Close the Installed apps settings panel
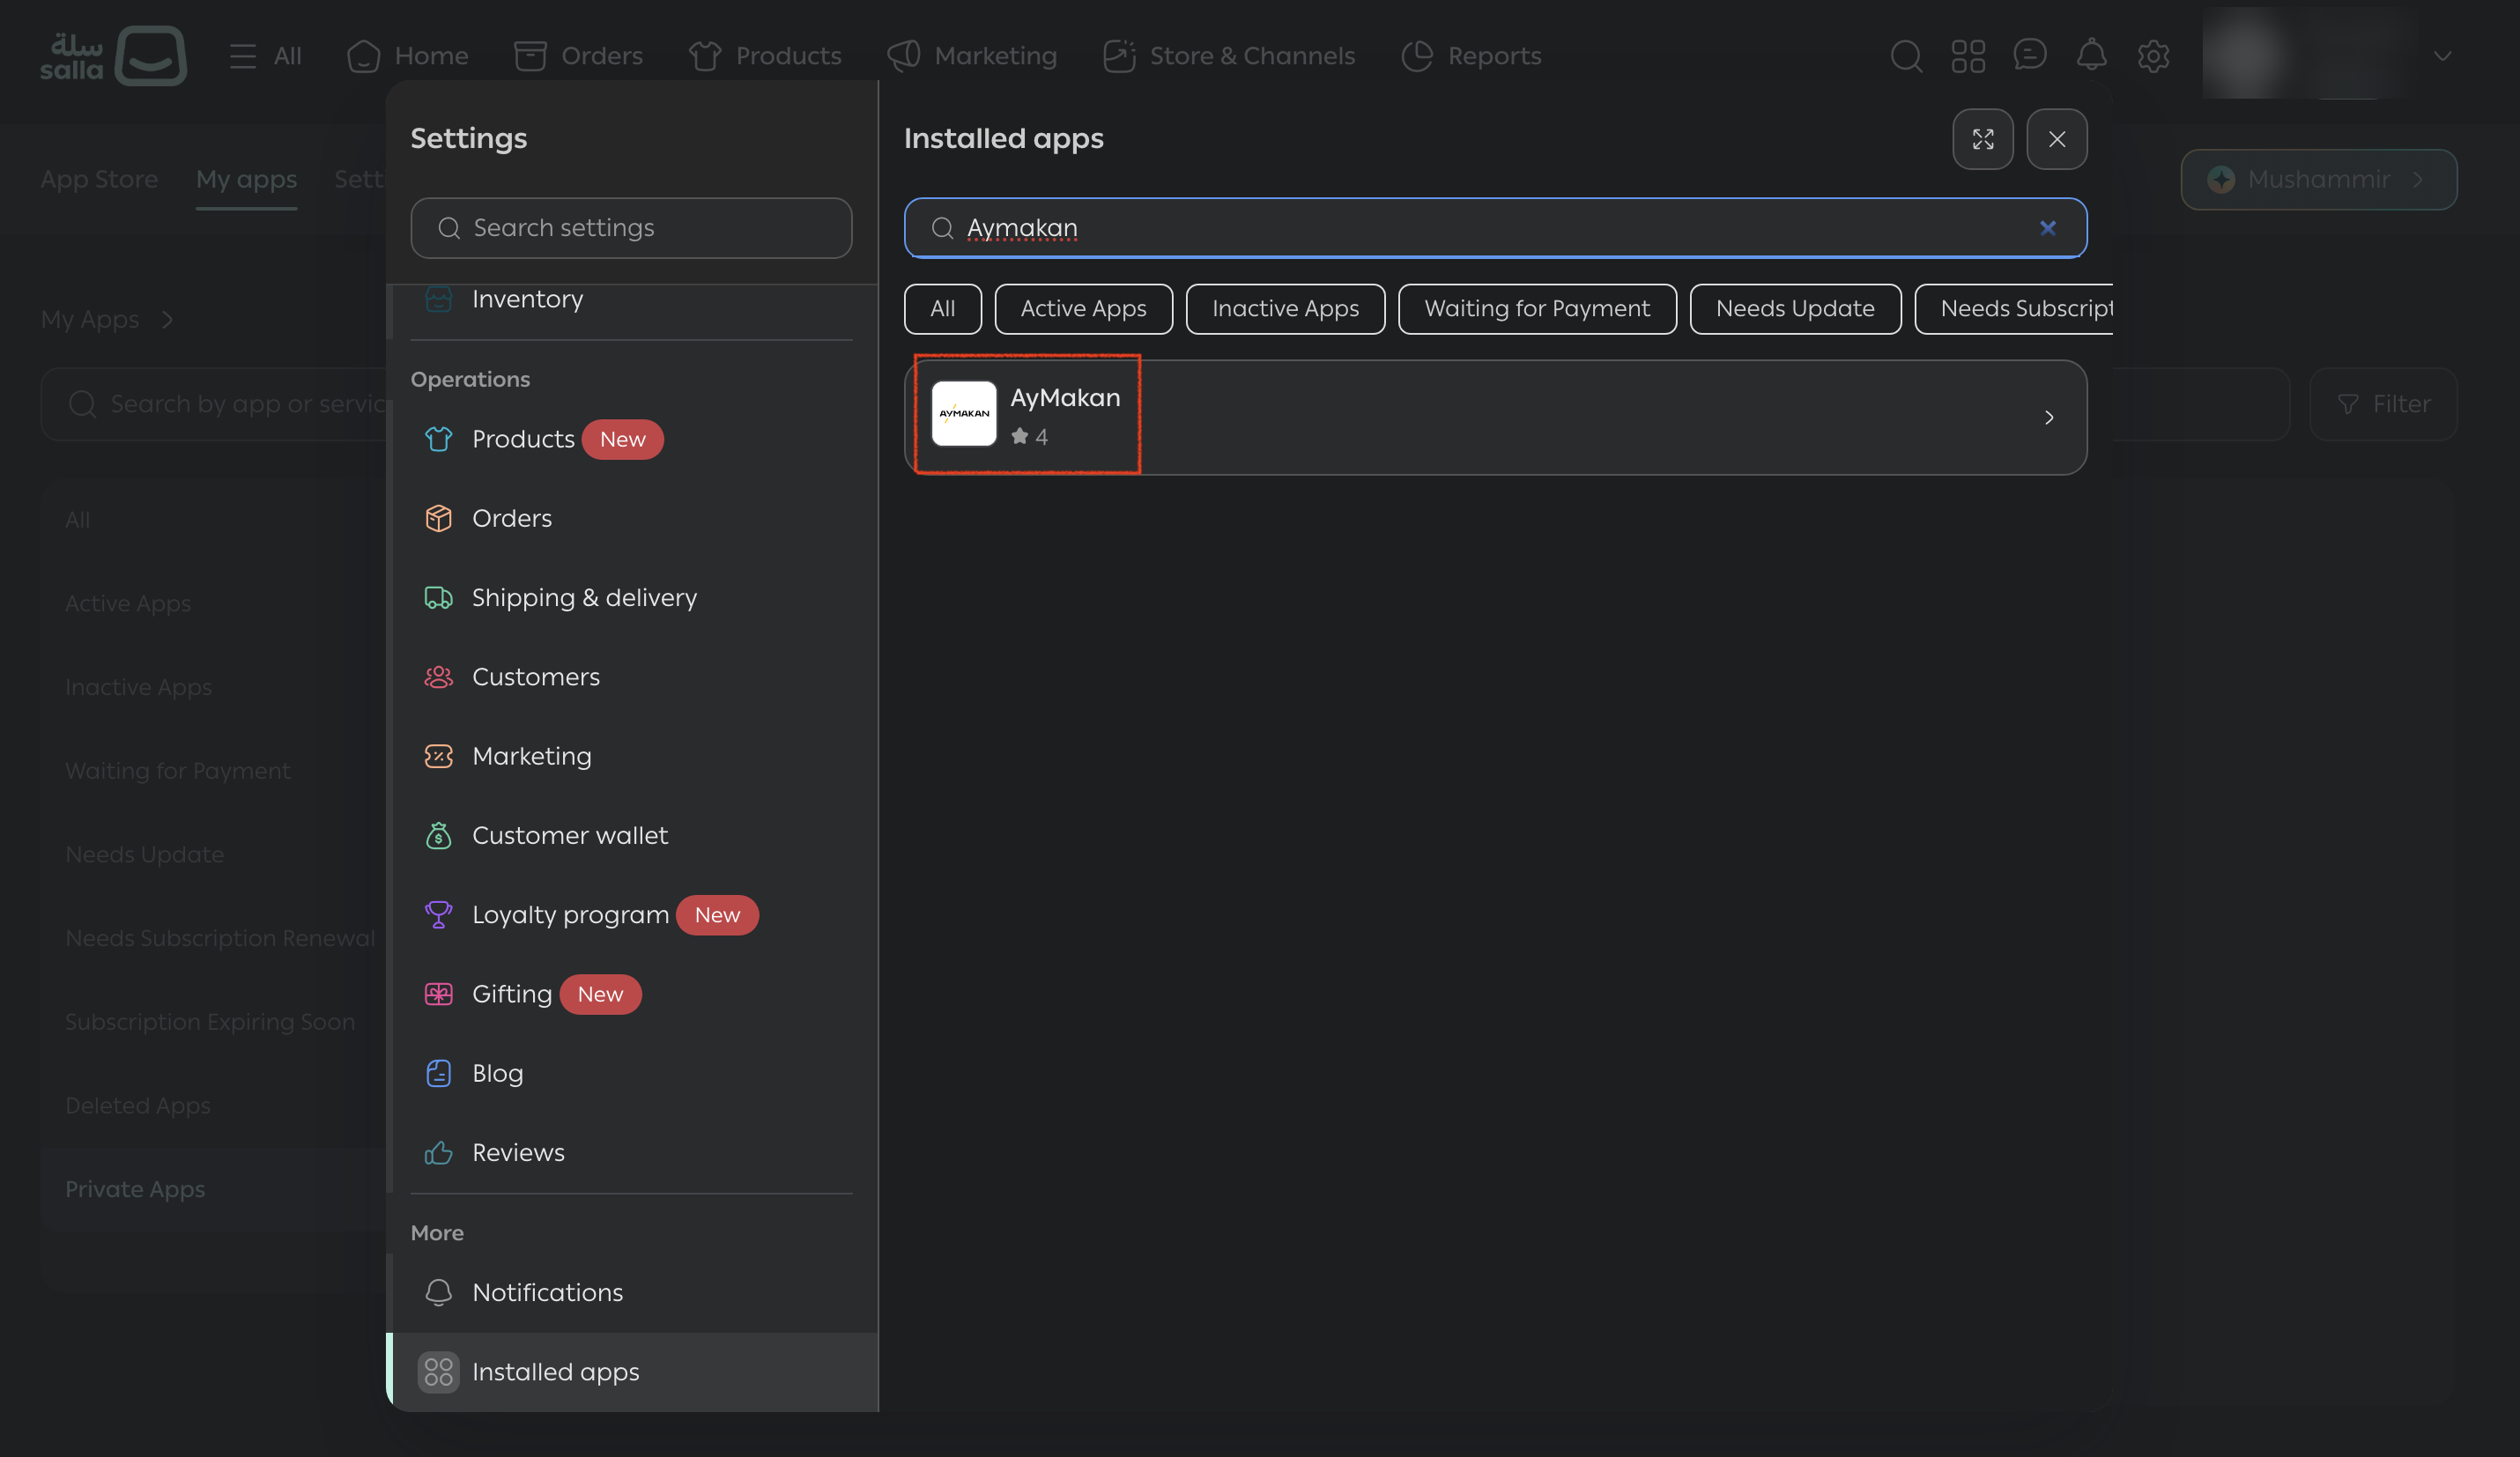 pos(2056,139)
